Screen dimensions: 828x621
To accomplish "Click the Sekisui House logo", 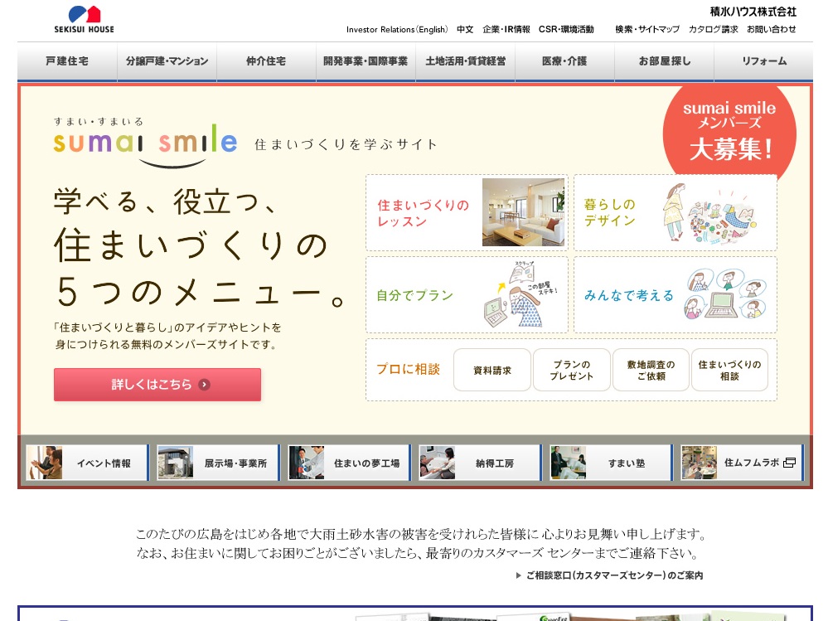I will pyautogui.click(x=84, y=20).
